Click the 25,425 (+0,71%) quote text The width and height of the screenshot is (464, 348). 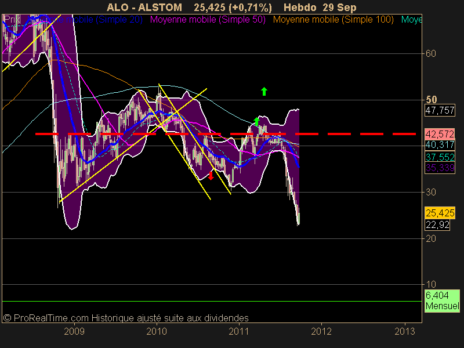233,8
